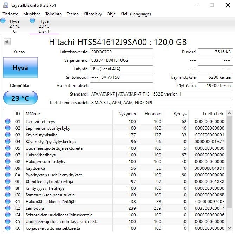Click the status icon for Hakuvirhetiheys row
This screenshot has height=234, width=235.
(x=8, y=155)
